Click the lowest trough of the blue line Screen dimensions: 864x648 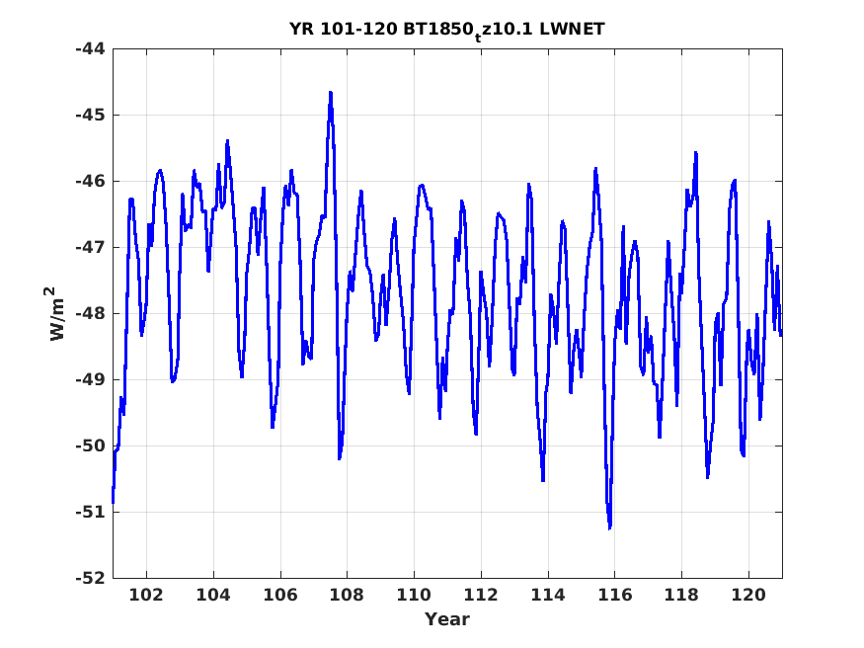point(609,527)
